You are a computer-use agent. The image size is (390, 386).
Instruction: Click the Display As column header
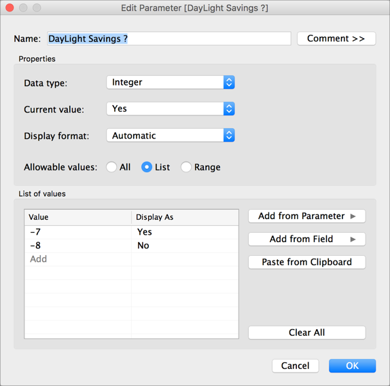185,217
